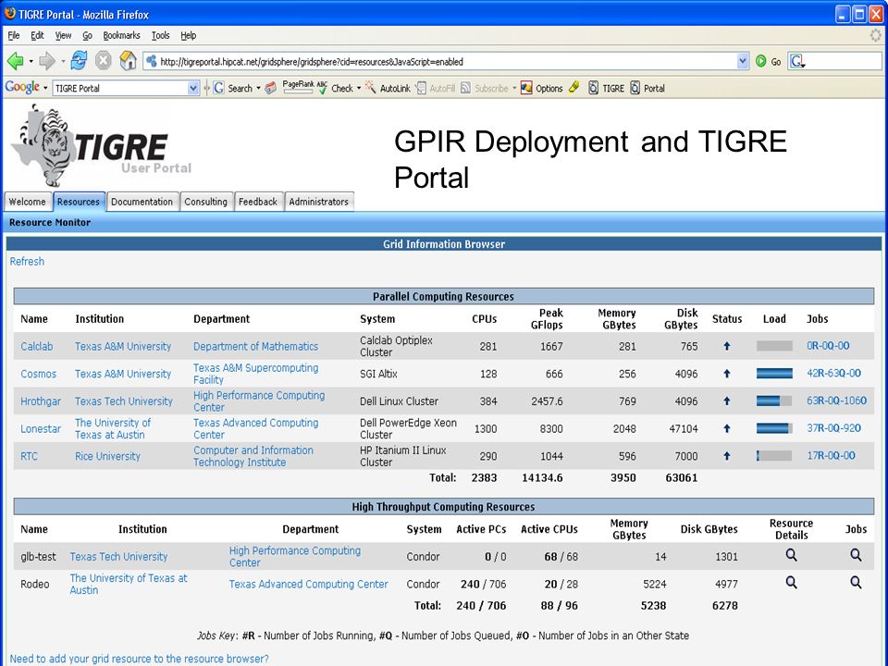Image resolution: width=888 pixels, height=666 pixels.
Task: Expand the Check button dropdown arrow
Action: (359, 89)
